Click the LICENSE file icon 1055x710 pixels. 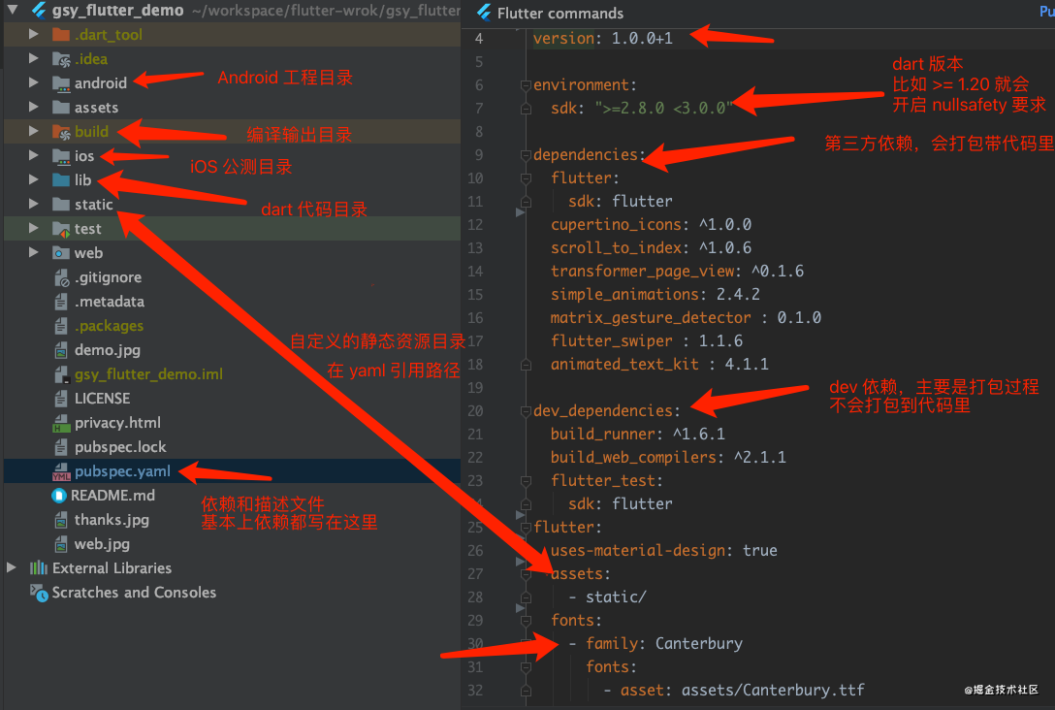tap(61, 399)
